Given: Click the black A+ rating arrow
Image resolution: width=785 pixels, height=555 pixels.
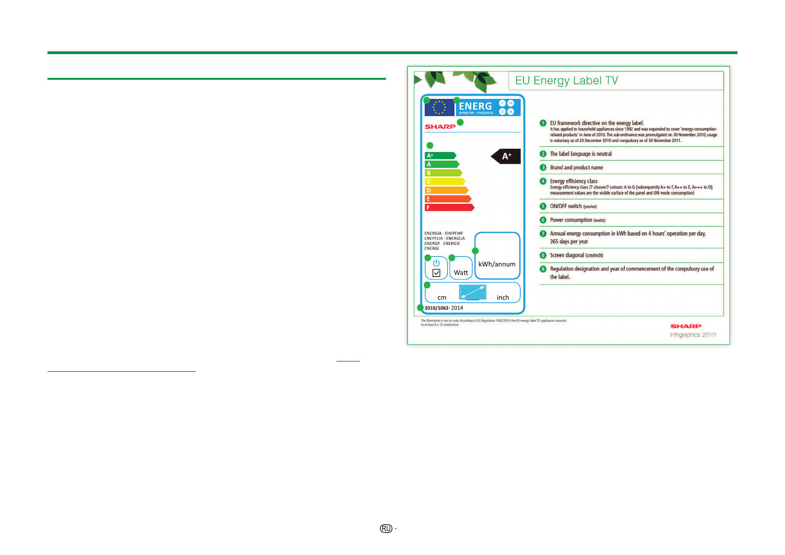Looking at the screenshot, I should click(x=506, y=157).
